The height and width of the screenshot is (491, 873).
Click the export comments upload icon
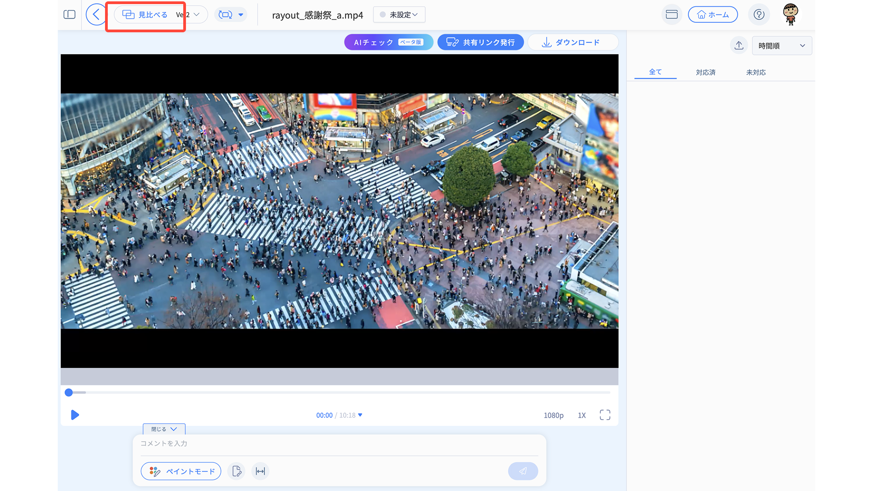tap(739, 45)
